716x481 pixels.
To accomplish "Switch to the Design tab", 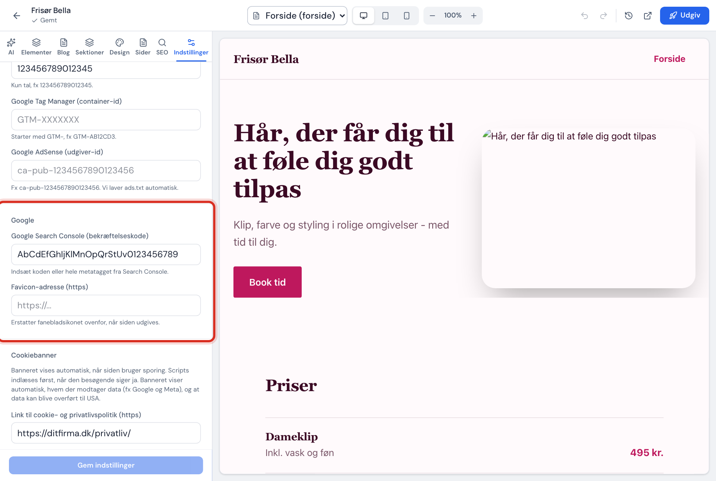I will click(119, 47).
